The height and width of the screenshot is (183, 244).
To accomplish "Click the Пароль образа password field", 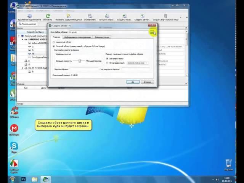I will coord(84,69).
